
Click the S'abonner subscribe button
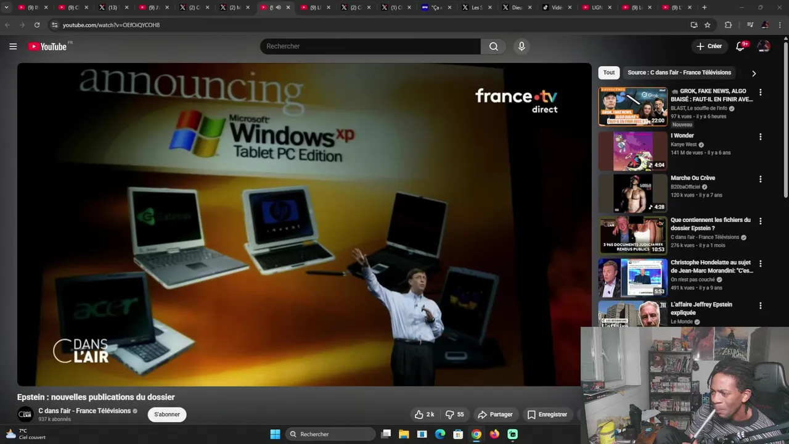167,414
